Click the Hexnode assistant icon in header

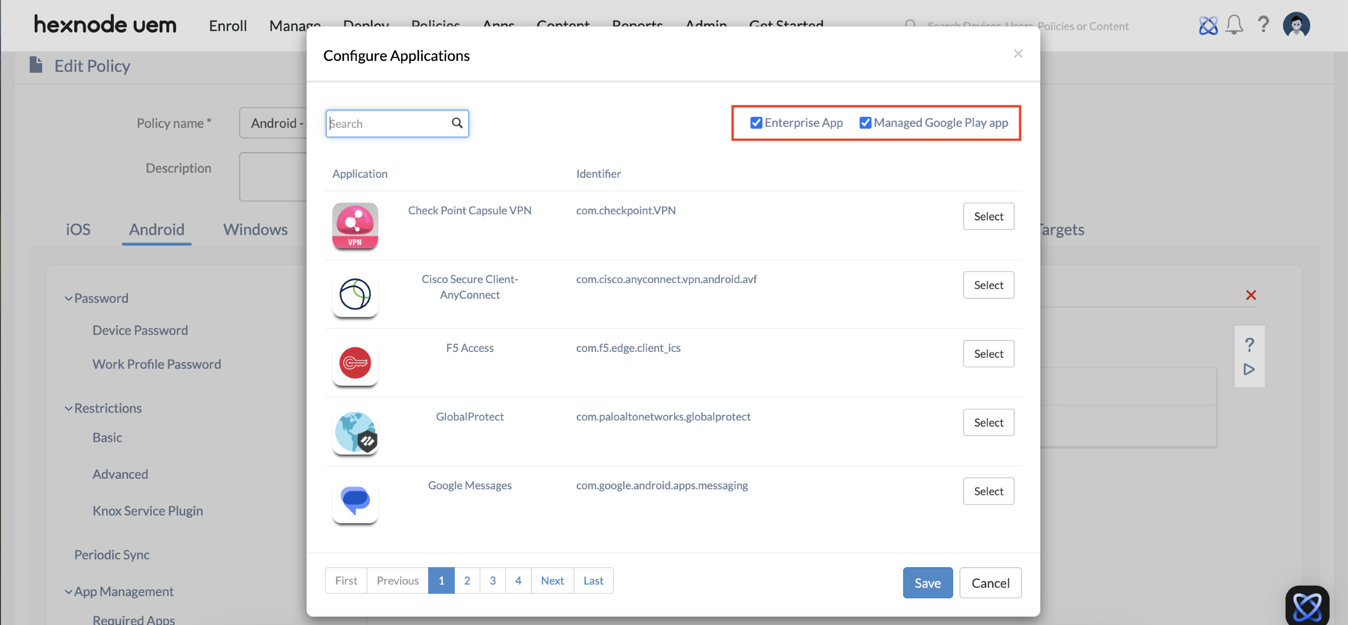[1208, 25]
